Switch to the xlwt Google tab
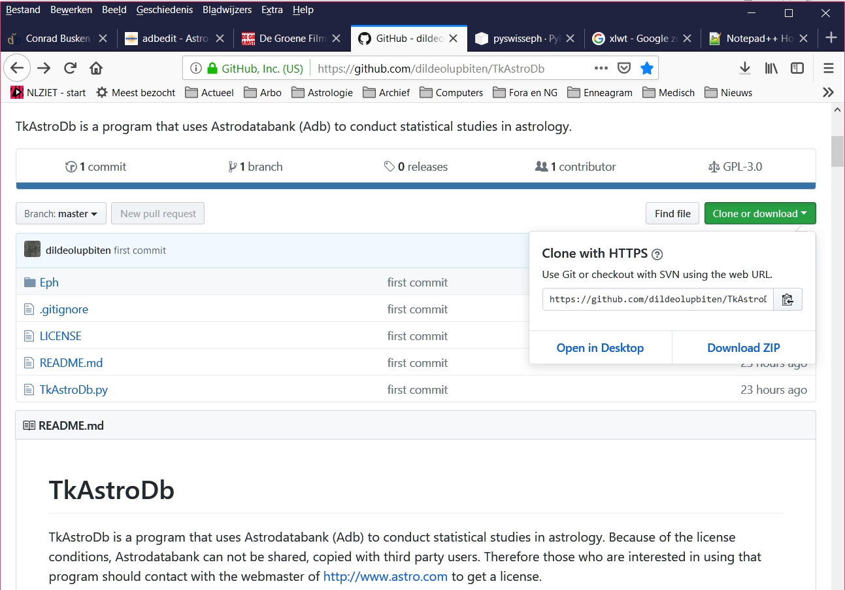Screen dimensions: 845x590 tap(642, 39)
